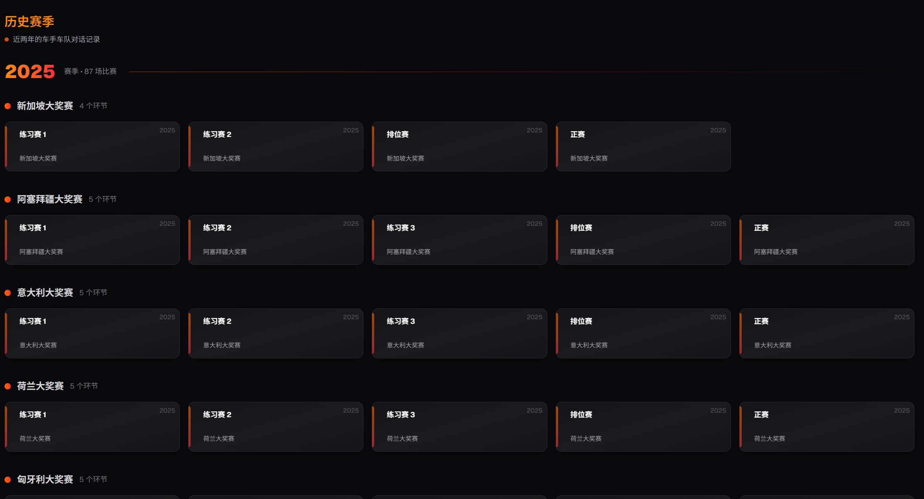Open Singapore Grand Prix 练习赛 2 card
924x499 pixels.
pyautogui.click(x=276, y=147)
